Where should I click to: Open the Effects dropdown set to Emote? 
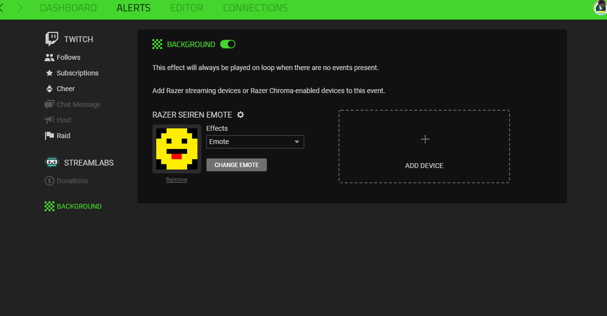(x=255, y=142)
